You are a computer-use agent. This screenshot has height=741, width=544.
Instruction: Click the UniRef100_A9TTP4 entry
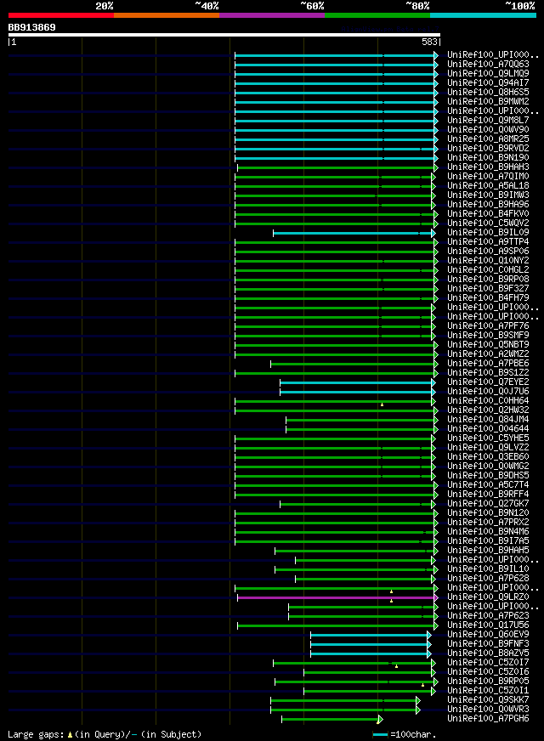pyautogui.click(x=488, y=242)
